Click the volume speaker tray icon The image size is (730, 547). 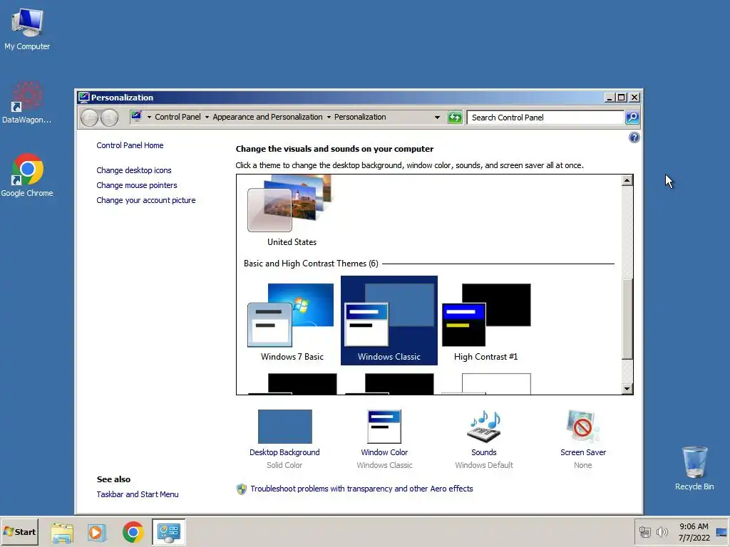(x=662, y=532)
